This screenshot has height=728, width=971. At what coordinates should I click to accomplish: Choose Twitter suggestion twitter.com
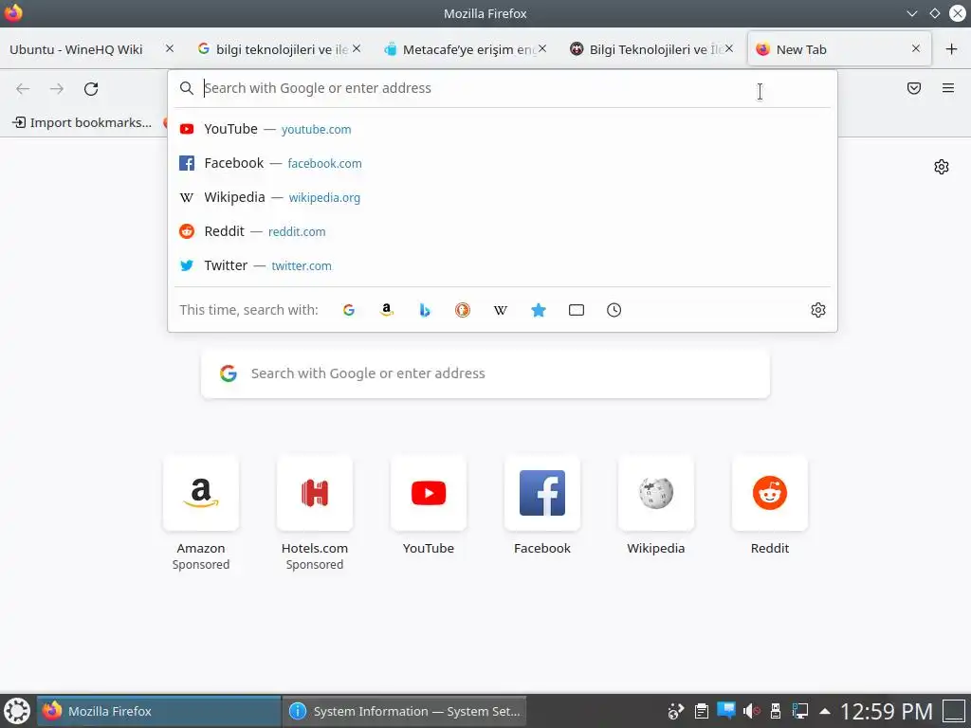[x=503, y=265]
